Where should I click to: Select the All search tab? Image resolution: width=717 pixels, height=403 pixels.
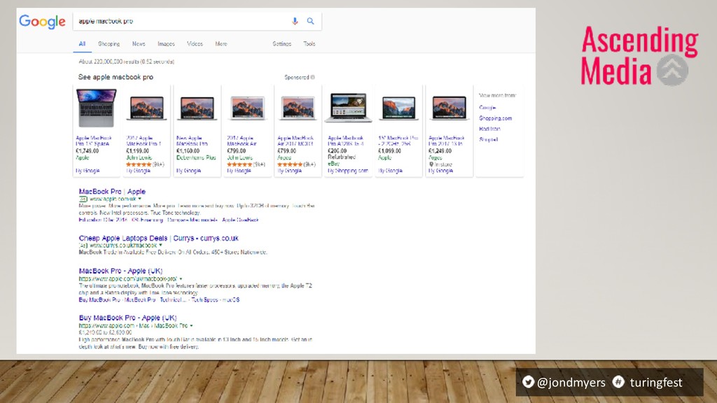(x=82, y=44)
